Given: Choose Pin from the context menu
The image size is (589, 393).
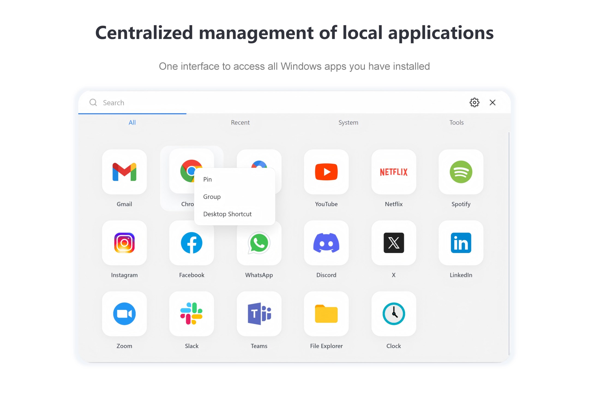Looking at the screenshot, I should coord(235,179).
